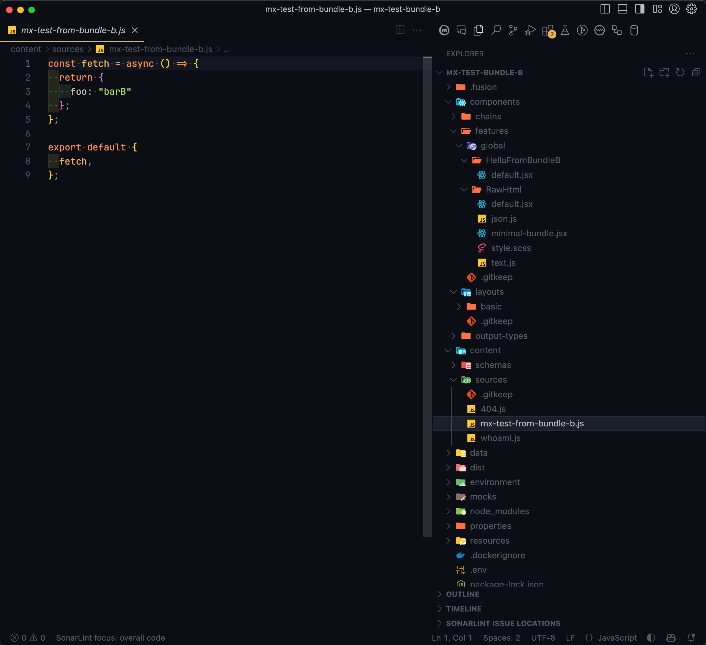The width and height of the screenshot is (706, 645).
Task: Open notifications bell in status bar
Action: point(691,638)
